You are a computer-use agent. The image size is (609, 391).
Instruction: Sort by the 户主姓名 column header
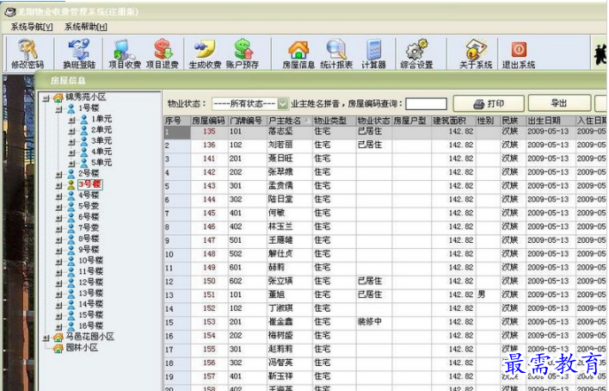[x=289, y=121]
